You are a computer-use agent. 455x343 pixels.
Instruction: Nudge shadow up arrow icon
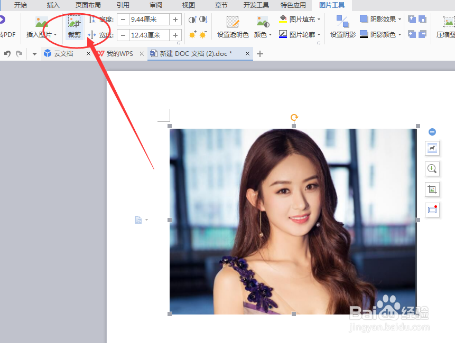pos(412,20)
